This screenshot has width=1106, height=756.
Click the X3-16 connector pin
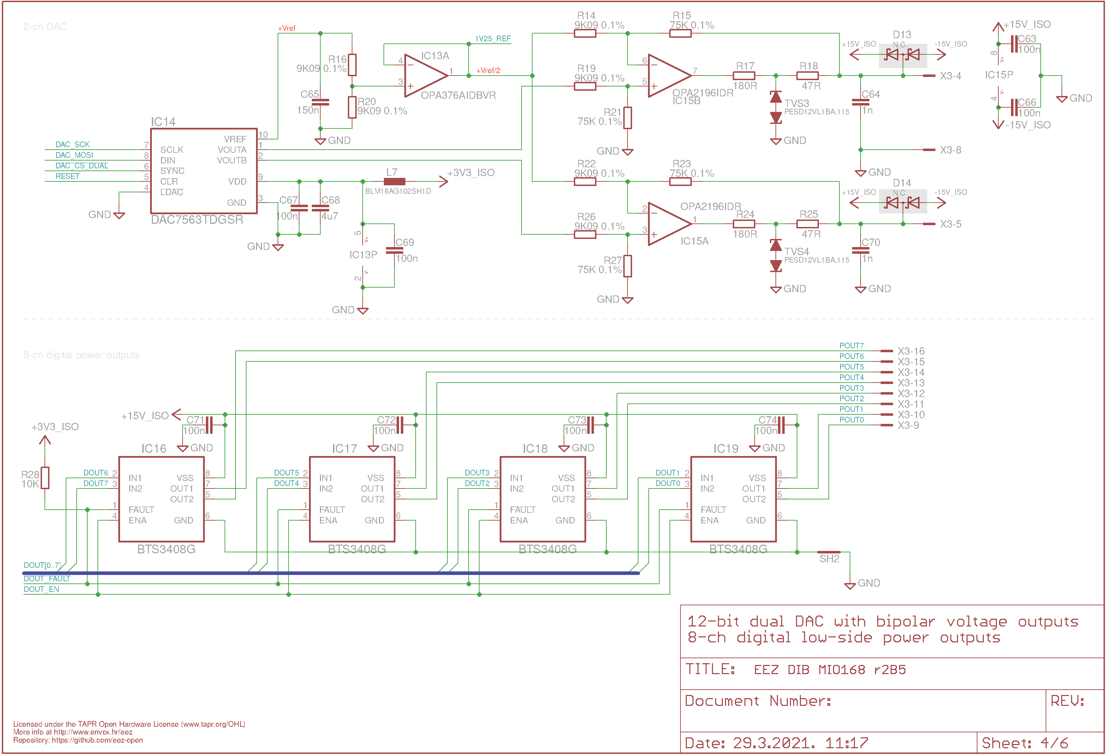(x=887, y=351)
